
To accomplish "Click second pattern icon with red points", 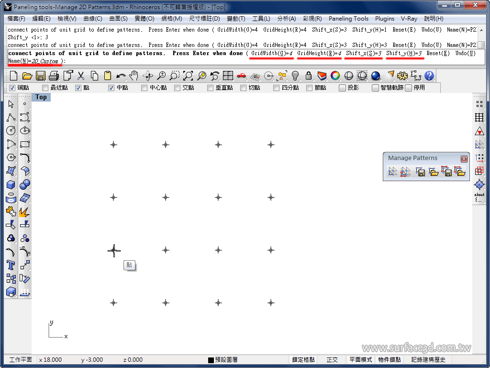I will pos(405,172).
